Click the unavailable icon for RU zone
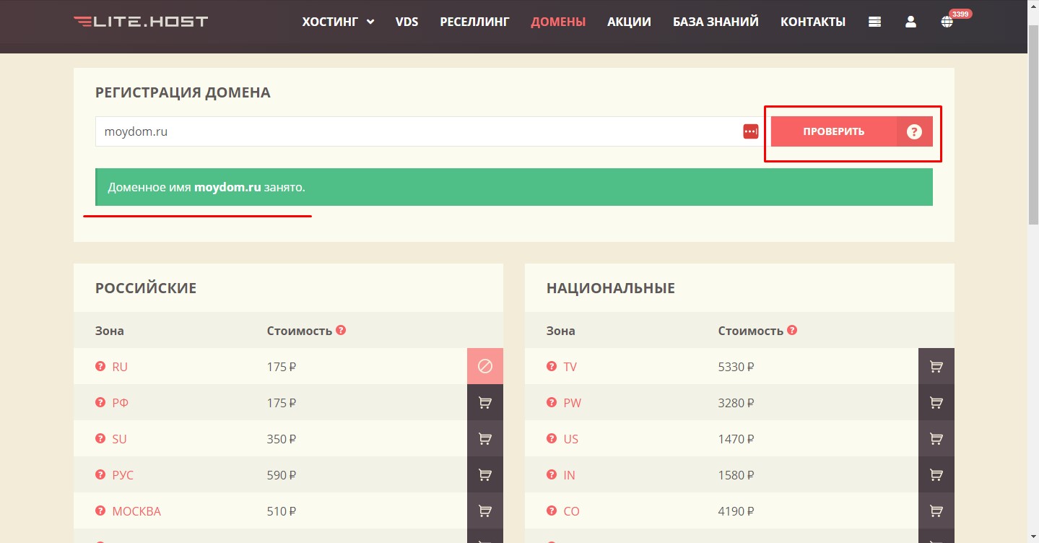The width and height of the screenshot is (1039, 543). point(485,366)
